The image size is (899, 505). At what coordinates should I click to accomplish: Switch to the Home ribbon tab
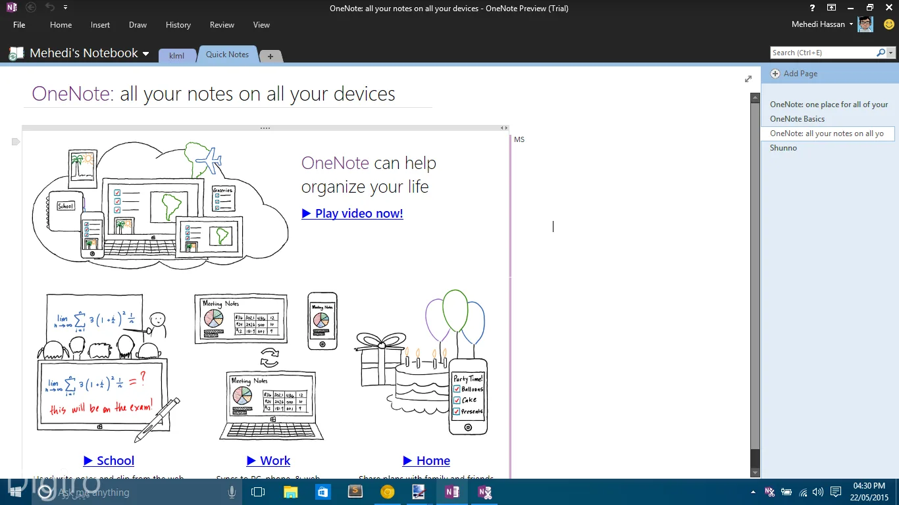[61, 25]
